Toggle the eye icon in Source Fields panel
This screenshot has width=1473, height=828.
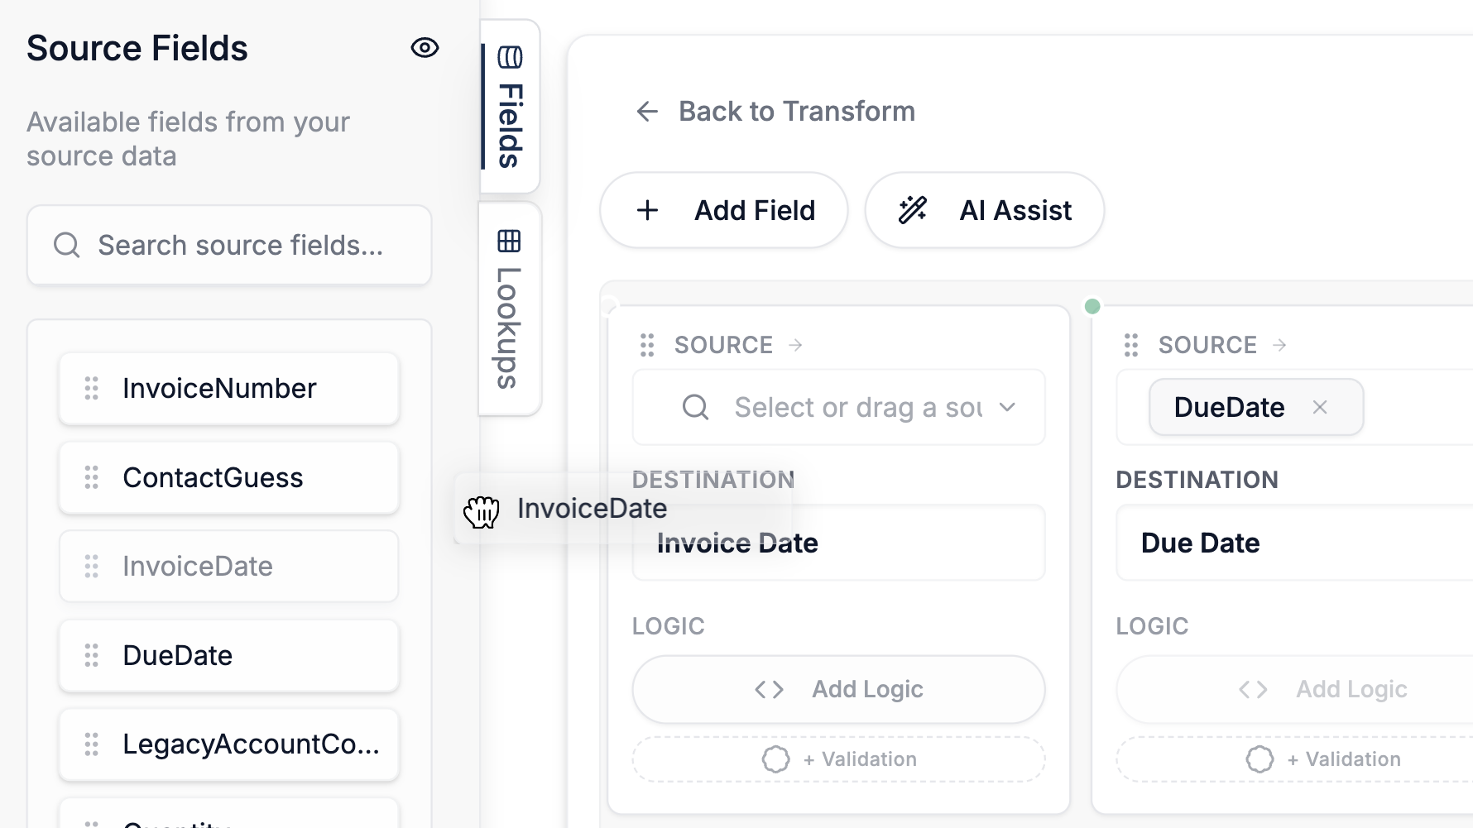pyautogui.click(x=425, y=48)
